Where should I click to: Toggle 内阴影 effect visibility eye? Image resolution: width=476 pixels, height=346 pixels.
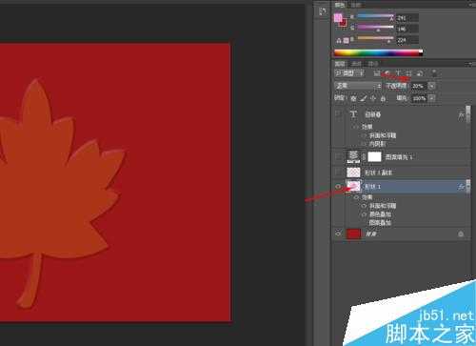364,144
